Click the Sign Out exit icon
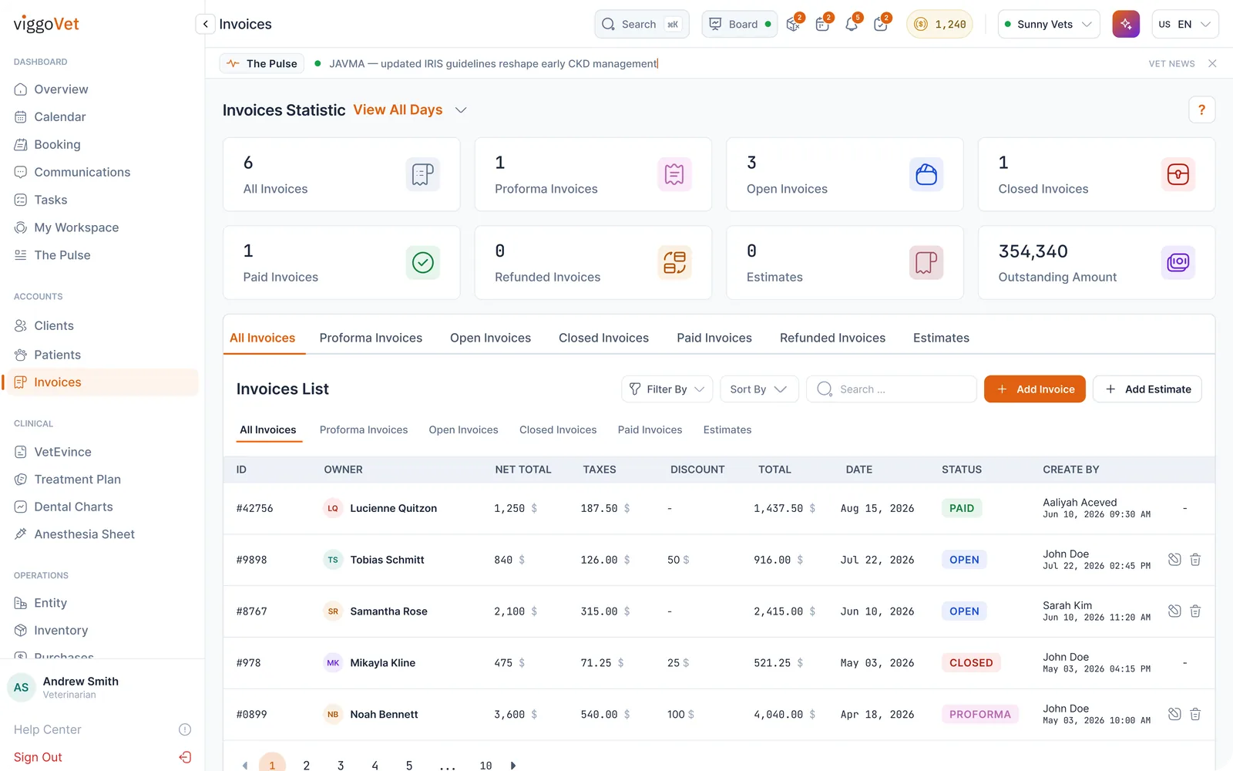This screenshot has height=771, width=1233. pyautogui.click(x=185, y=757)
